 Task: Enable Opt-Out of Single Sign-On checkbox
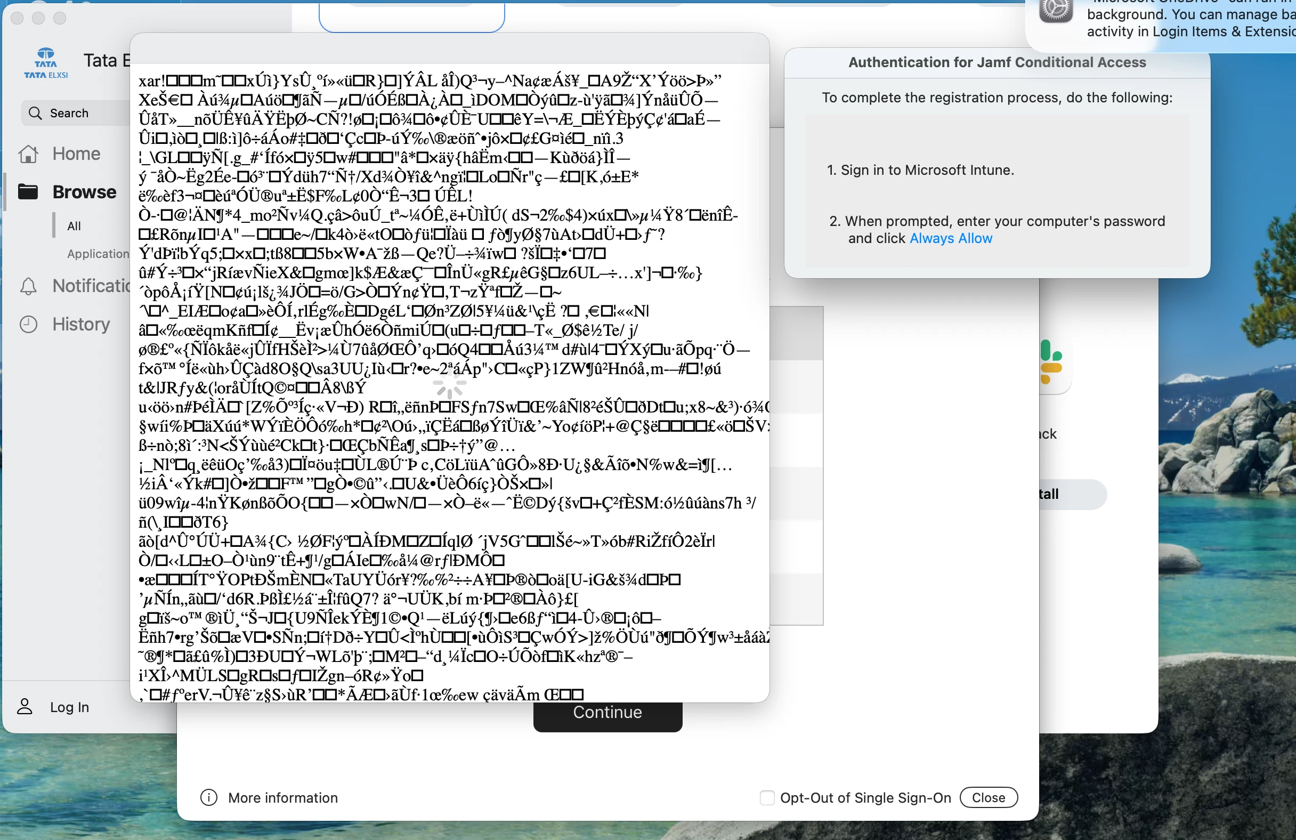click(x=767, y=797)
